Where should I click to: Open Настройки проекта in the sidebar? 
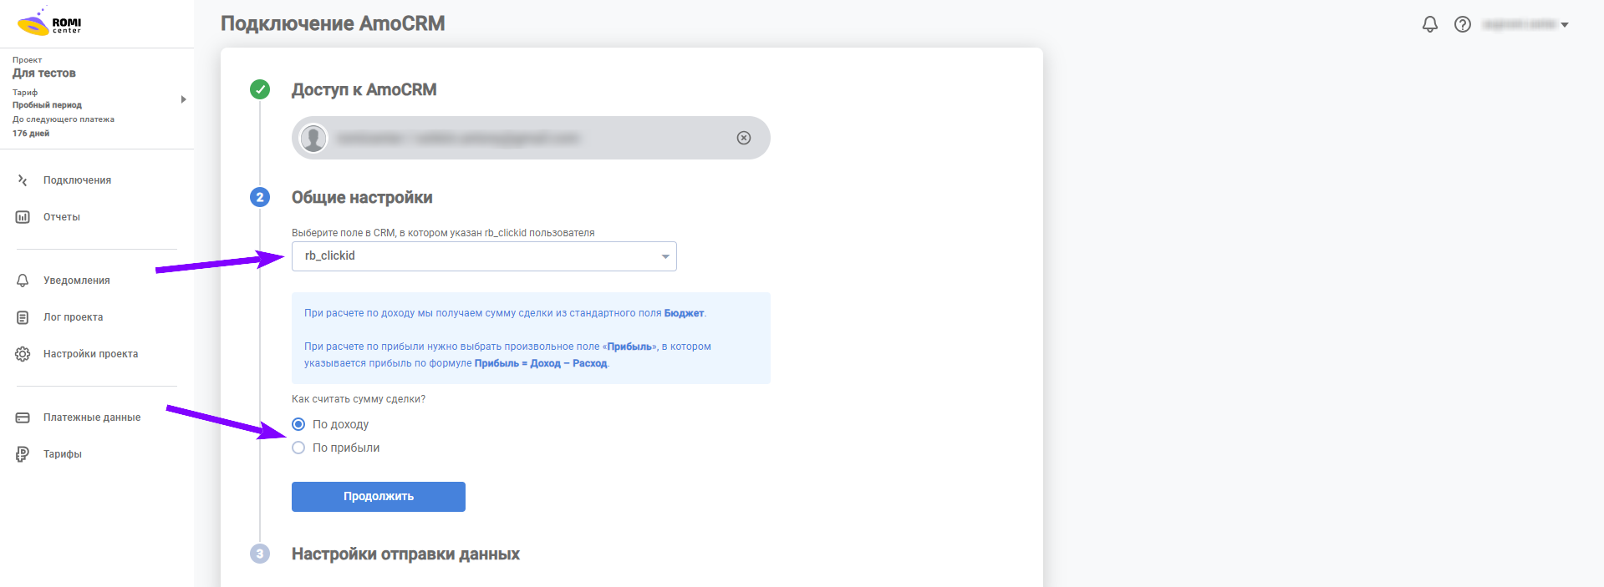[x=91, y=354]
